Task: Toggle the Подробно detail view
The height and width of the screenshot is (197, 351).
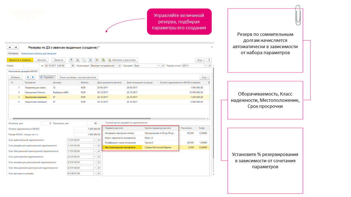Action: [47, 77]
